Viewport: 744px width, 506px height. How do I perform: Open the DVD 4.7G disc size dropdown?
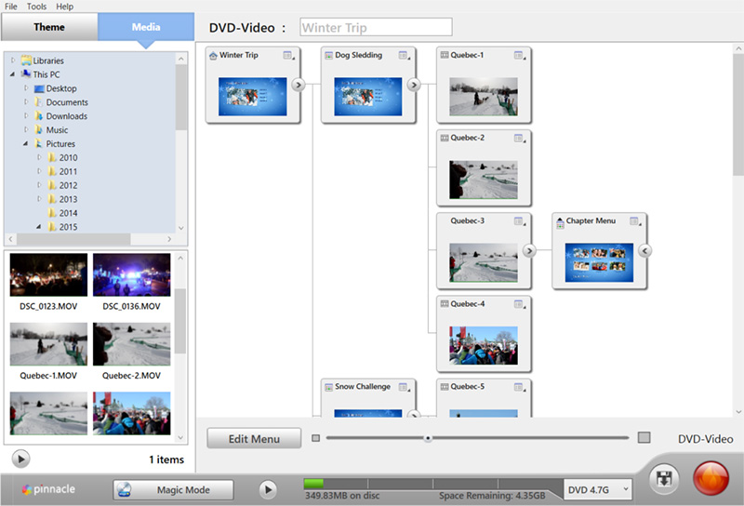[x=599, y=489]
